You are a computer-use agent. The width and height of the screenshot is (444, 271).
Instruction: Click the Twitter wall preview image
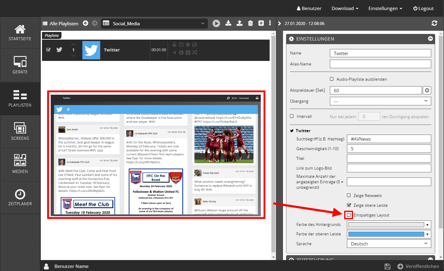tap(156, 155)
